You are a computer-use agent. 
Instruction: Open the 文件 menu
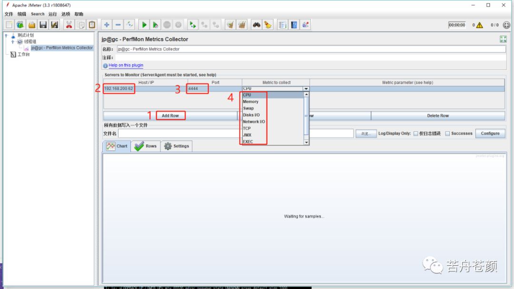pyautogui.click(x=9, y=14)
